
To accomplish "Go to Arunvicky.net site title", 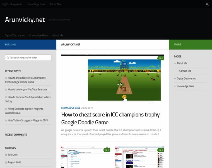I will coord(25,20).
